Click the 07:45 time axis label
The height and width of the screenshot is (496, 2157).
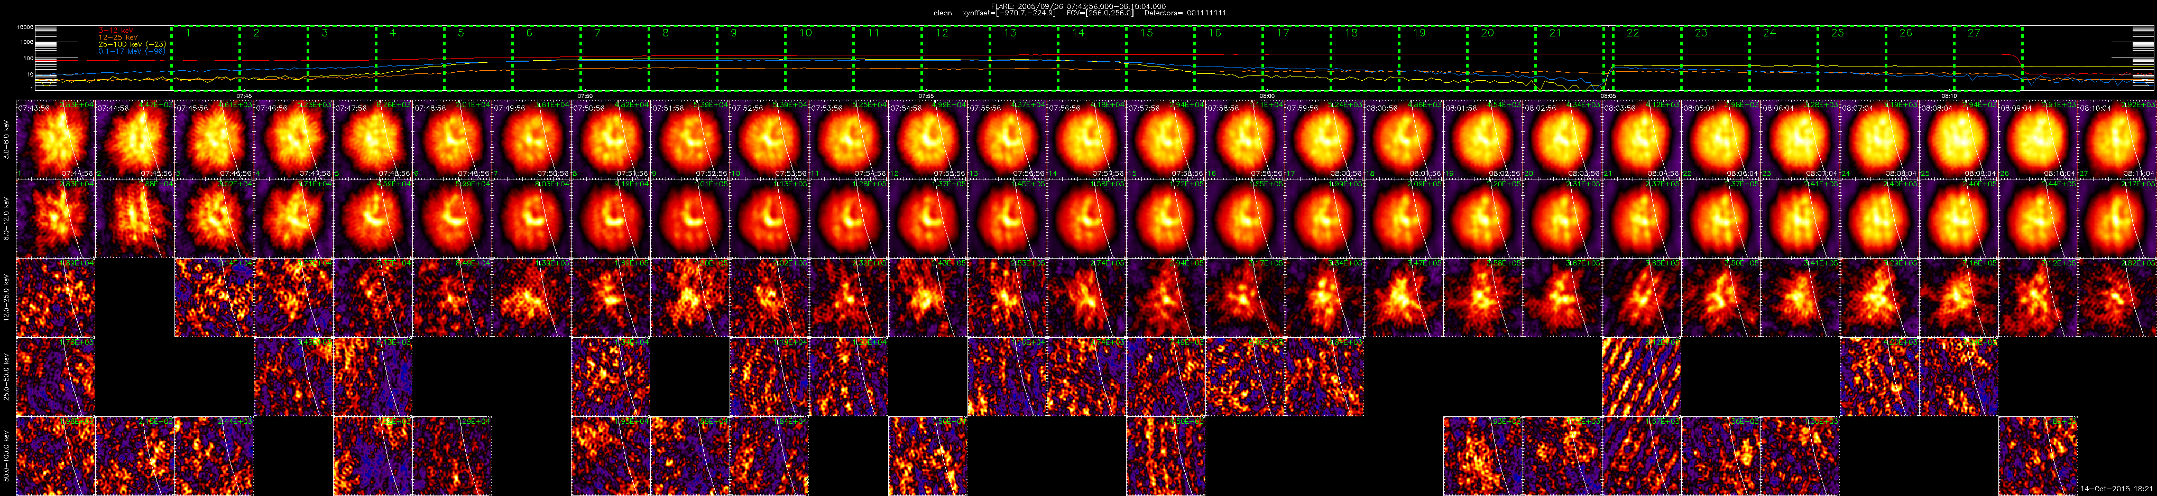click(x=244, y=96)
